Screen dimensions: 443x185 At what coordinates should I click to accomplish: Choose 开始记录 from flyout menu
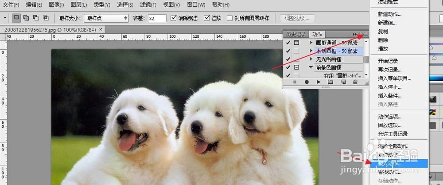(x=388, y=61)
